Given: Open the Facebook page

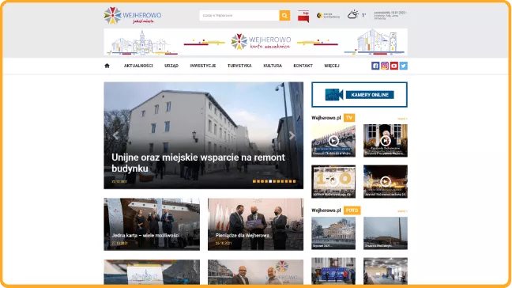Looking at the screenshot, I should click(x=375, y=66).
